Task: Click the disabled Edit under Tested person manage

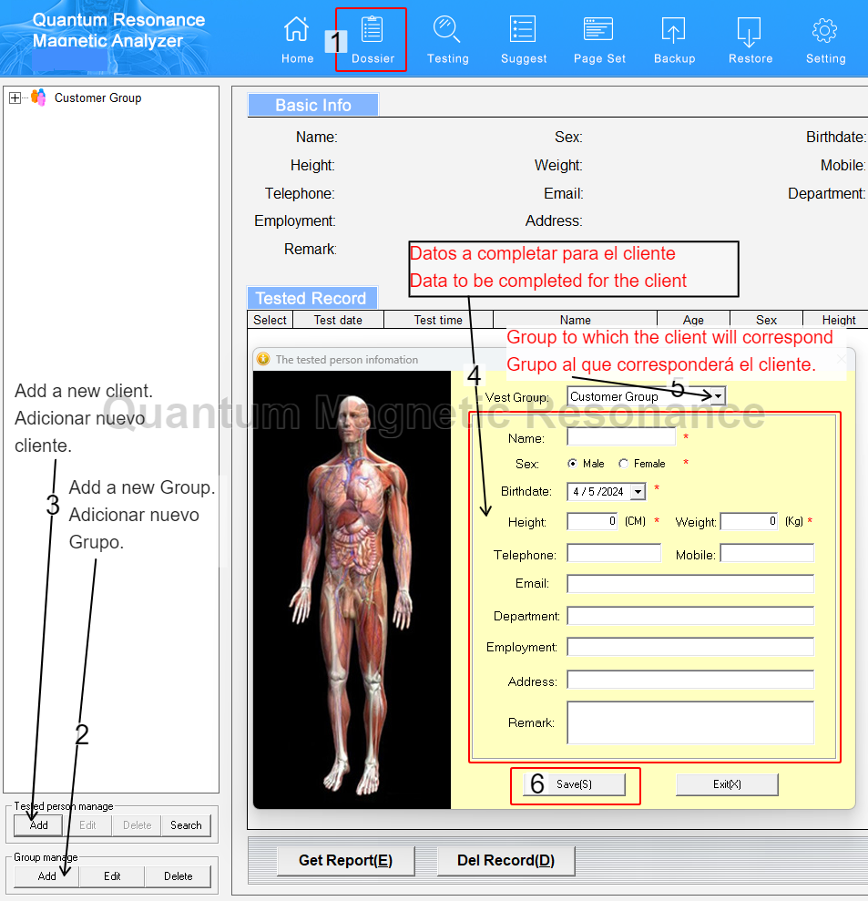Action: point(87,825)
